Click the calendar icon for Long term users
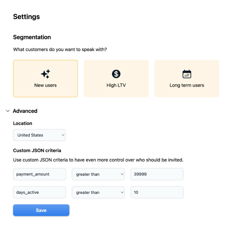This screenshot has width=228, height=228. point(187,74)
